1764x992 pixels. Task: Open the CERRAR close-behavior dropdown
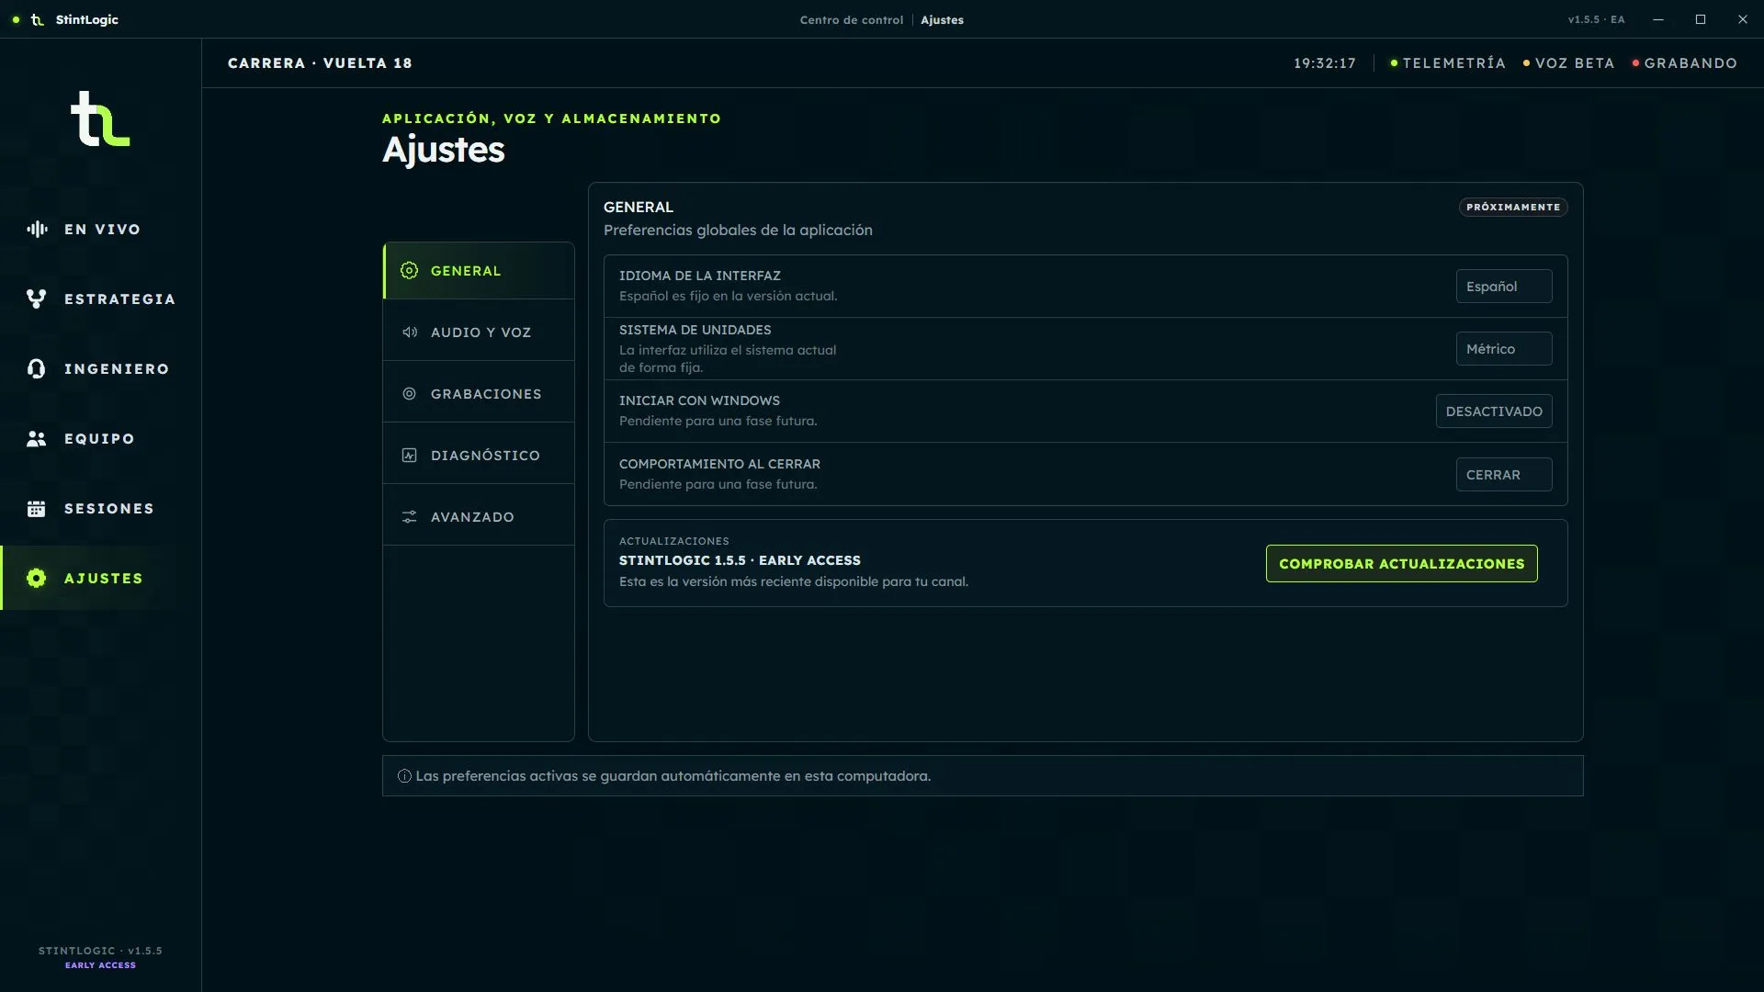click(x=1504, y=475)
